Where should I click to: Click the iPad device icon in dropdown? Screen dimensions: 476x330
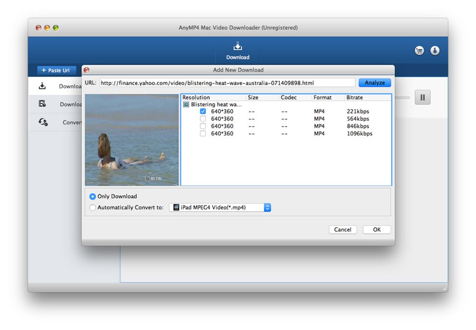176,207
